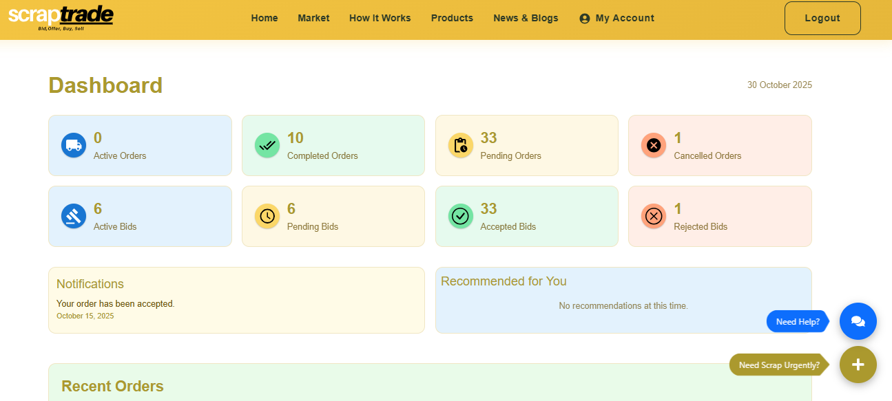The width and height of the screenshot is (892, 401).
Task: Click the My Account profile icon
Action: (x=585, y=18)
